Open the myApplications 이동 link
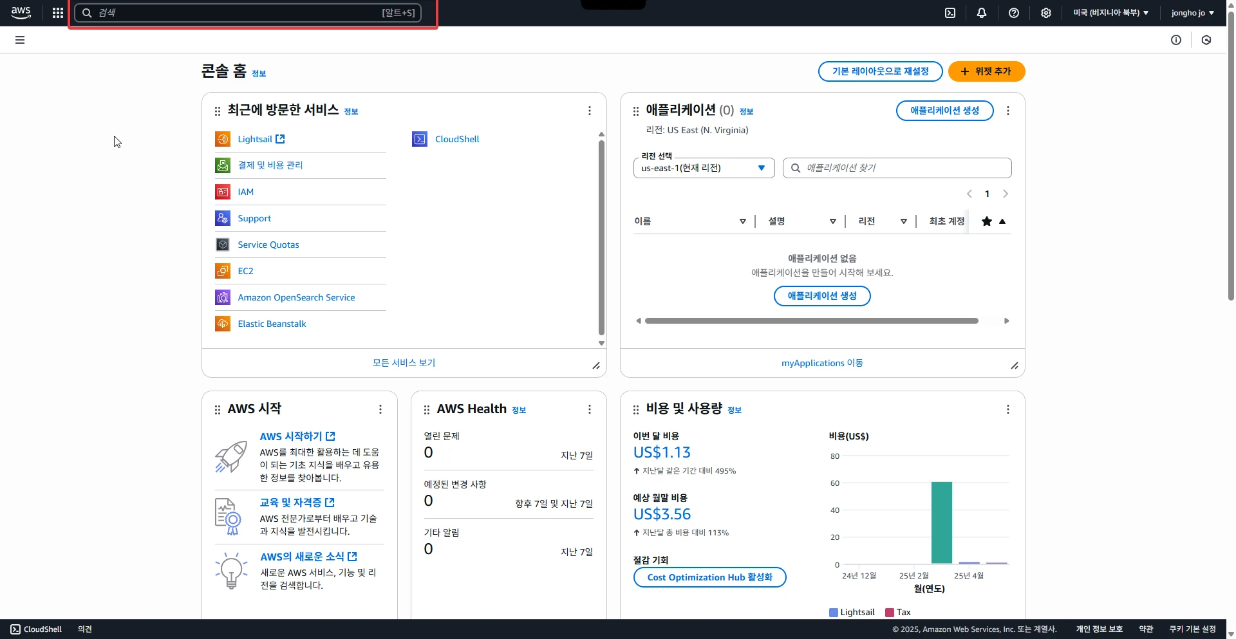 tap(822, 363)
